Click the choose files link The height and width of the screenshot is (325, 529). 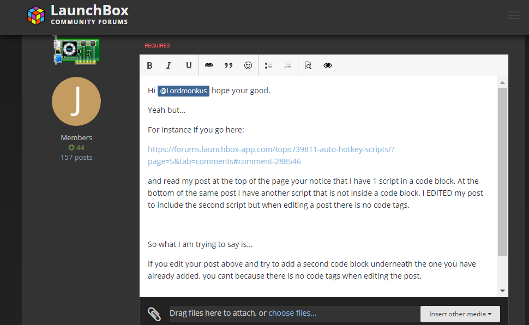point(292,313)
